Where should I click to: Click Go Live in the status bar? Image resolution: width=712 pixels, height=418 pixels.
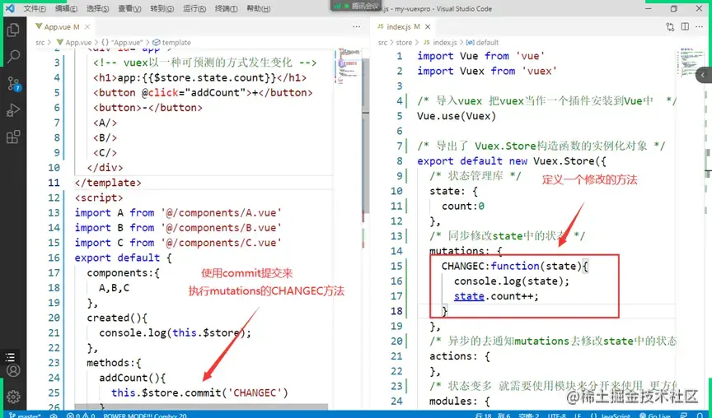click(655, 415)
